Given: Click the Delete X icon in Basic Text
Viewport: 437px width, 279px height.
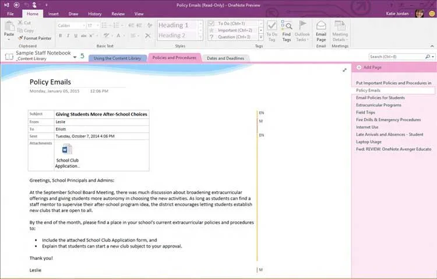Looking at the screenshot, I should point(148,36).
